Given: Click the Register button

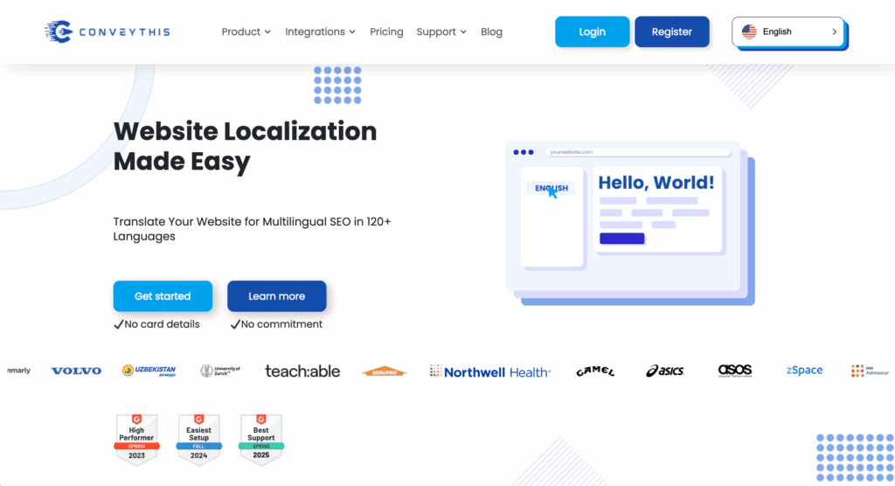Looking at the screenshot, I should coord(672,31).
